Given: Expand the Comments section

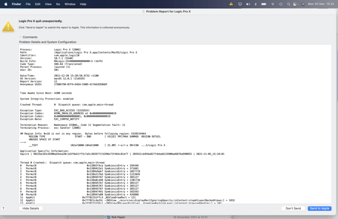Looking at the screenshot, I should (20, 37).
